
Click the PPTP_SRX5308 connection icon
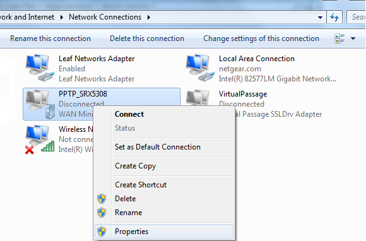(40, 104)
